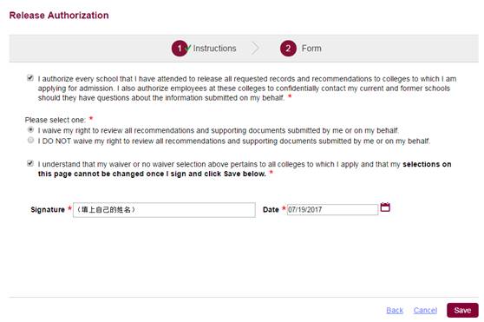Click the Release Authorization heading

(59, 16)
